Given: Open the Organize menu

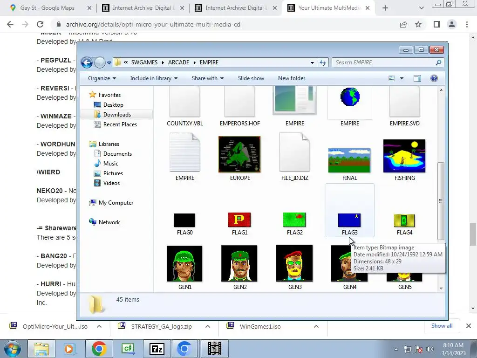Looking at the screenshot, I should click(102, 78).
